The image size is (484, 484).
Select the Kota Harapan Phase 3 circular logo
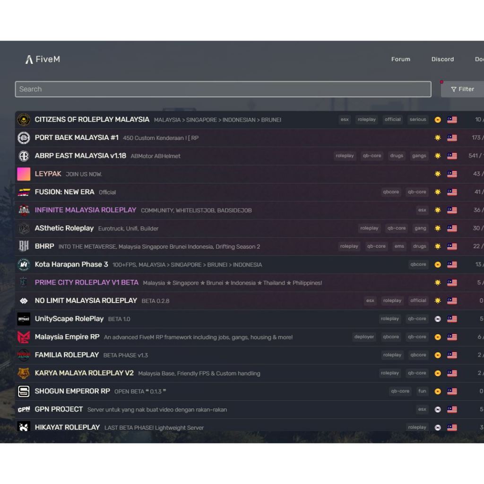24,265
